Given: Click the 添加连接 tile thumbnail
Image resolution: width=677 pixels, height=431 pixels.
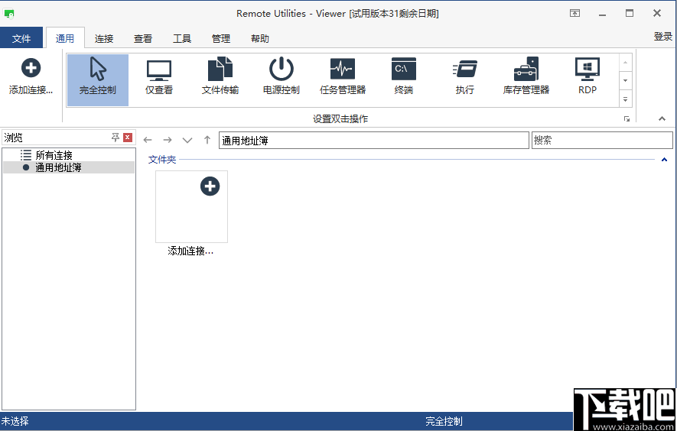Looking at the screenshot, I should point(192,206).
